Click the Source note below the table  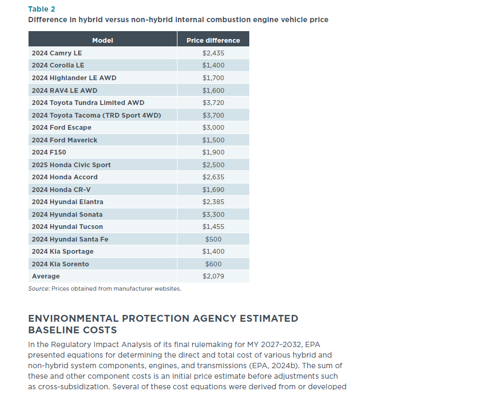coord(105,289)
